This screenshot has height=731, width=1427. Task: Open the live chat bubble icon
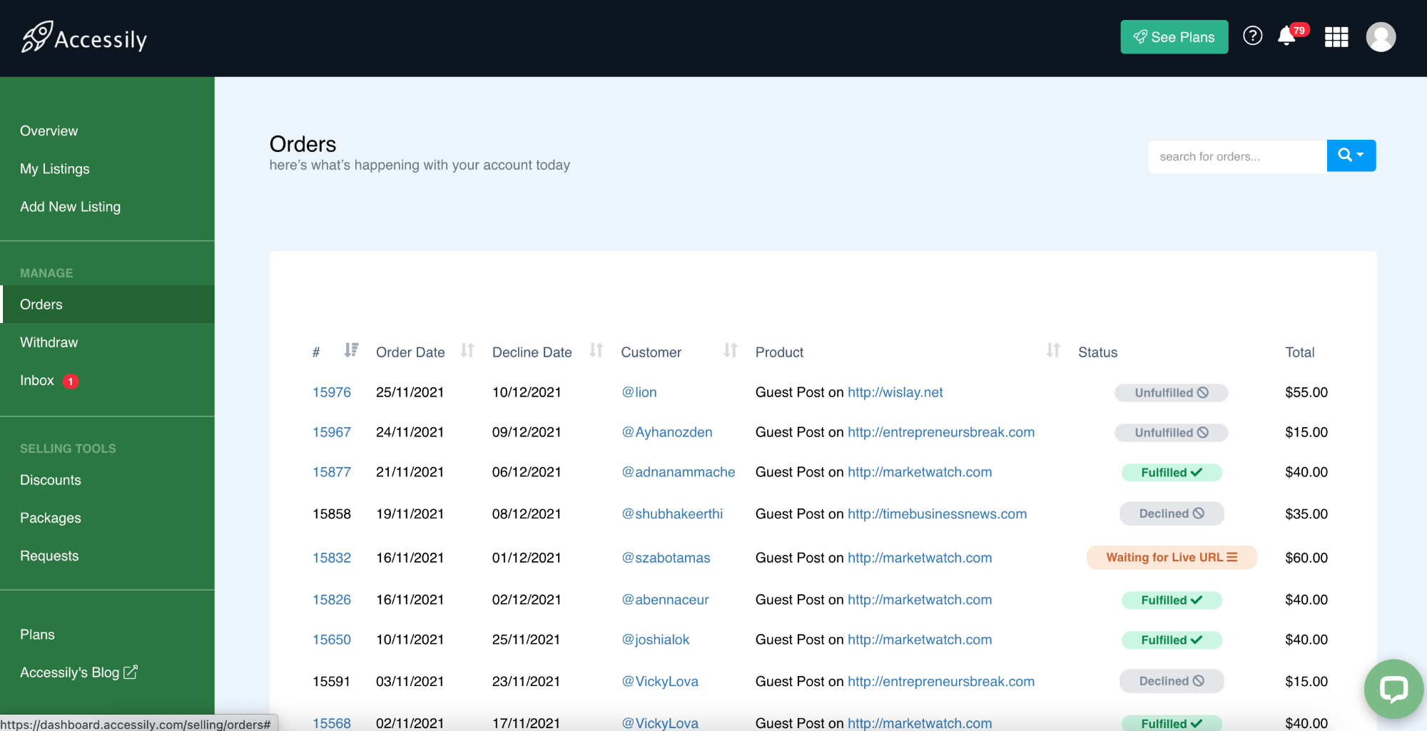pos(1393,689)
